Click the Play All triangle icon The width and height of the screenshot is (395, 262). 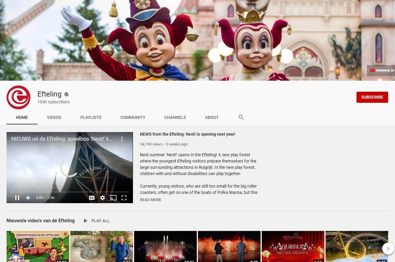click(x=86, y=221)
